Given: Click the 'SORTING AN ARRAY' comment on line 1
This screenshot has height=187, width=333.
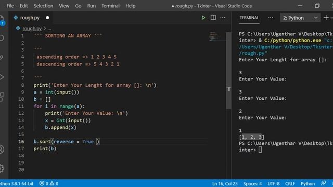Looking at the screenshot, I should click(68, 36).
